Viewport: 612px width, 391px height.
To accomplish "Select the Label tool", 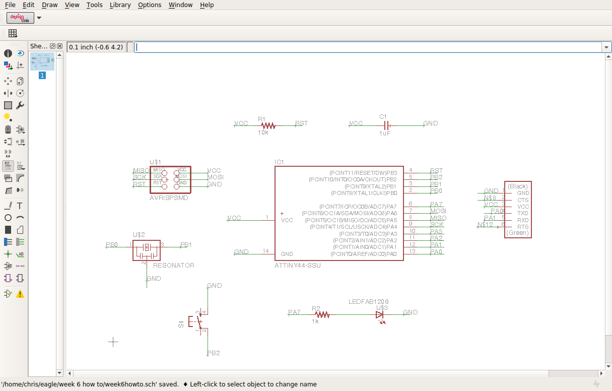I will tap(20, 254).
